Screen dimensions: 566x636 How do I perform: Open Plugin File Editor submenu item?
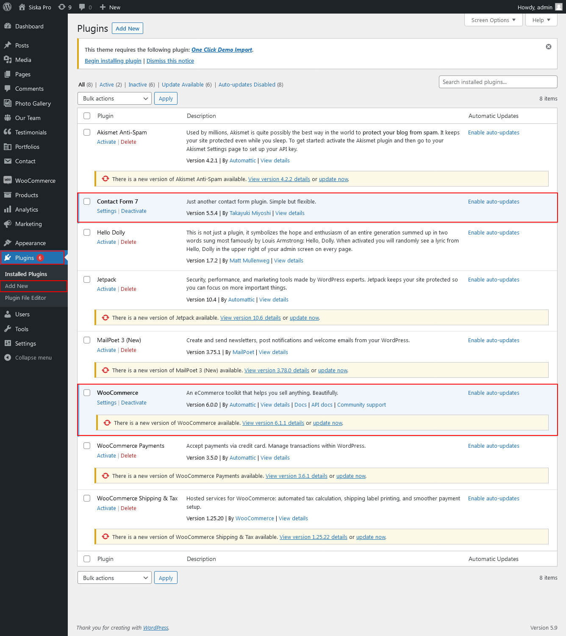25,298
